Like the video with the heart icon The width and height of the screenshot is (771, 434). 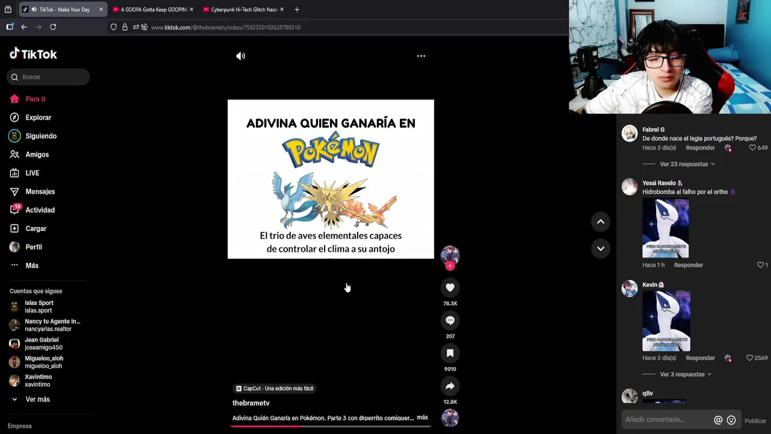[450, 288]
